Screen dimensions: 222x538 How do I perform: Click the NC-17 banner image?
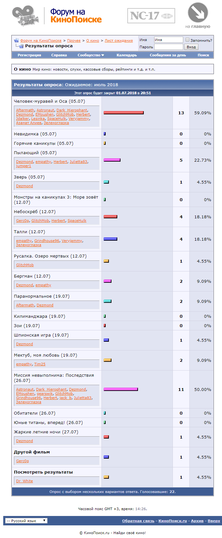pos(151,16)
